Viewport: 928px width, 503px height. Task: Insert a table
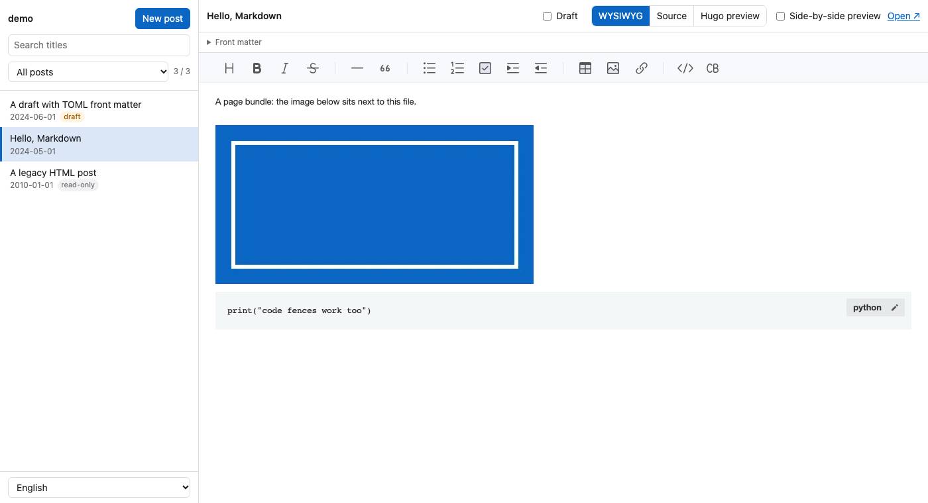(585, 68)
